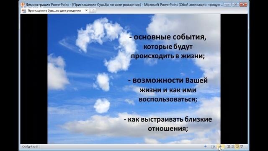
Task: Open a new tab button
Action: click(x=92, y=10)
